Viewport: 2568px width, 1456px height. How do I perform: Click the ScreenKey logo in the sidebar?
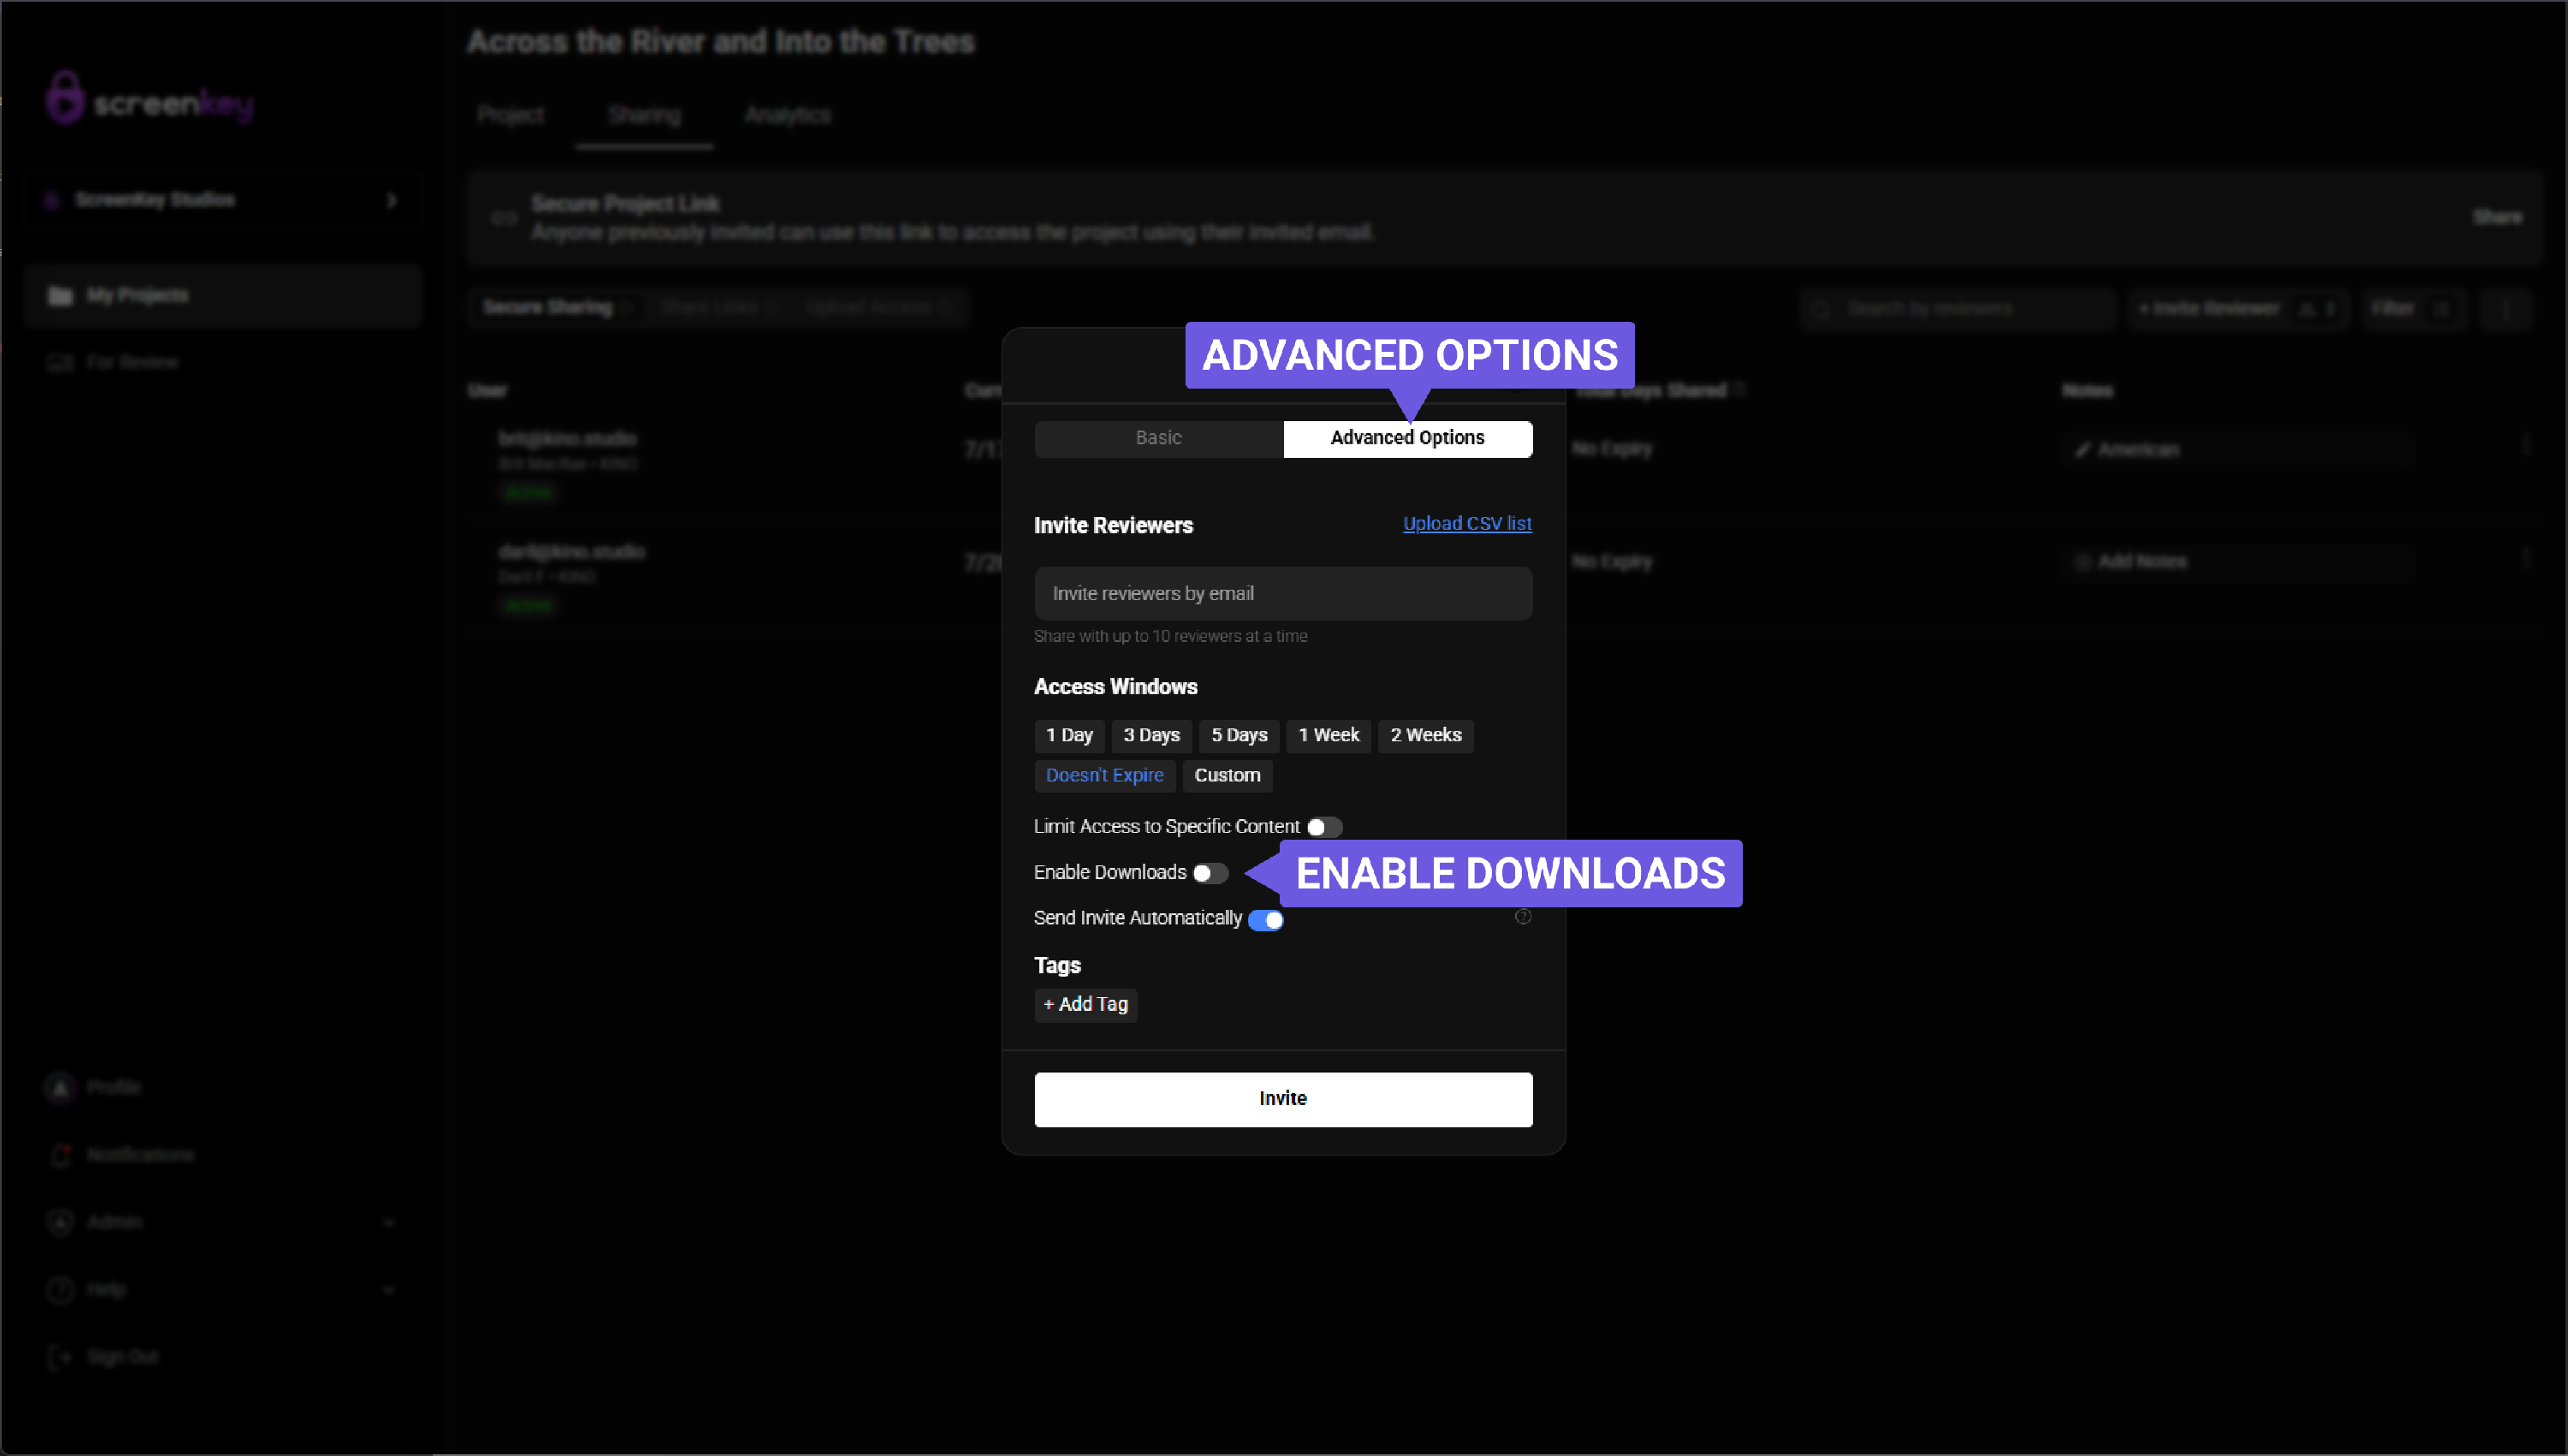click(x=150, y=98)
